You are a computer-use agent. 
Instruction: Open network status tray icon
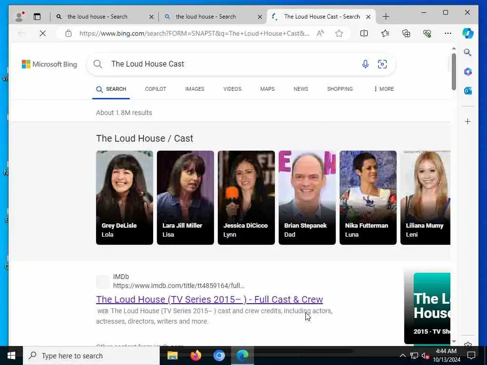click(414, 355)
